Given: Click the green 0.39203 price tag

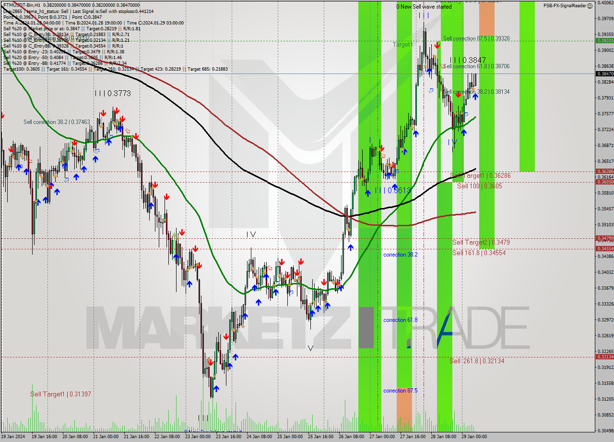Looking at the screenshot, I should coord(604,40).
